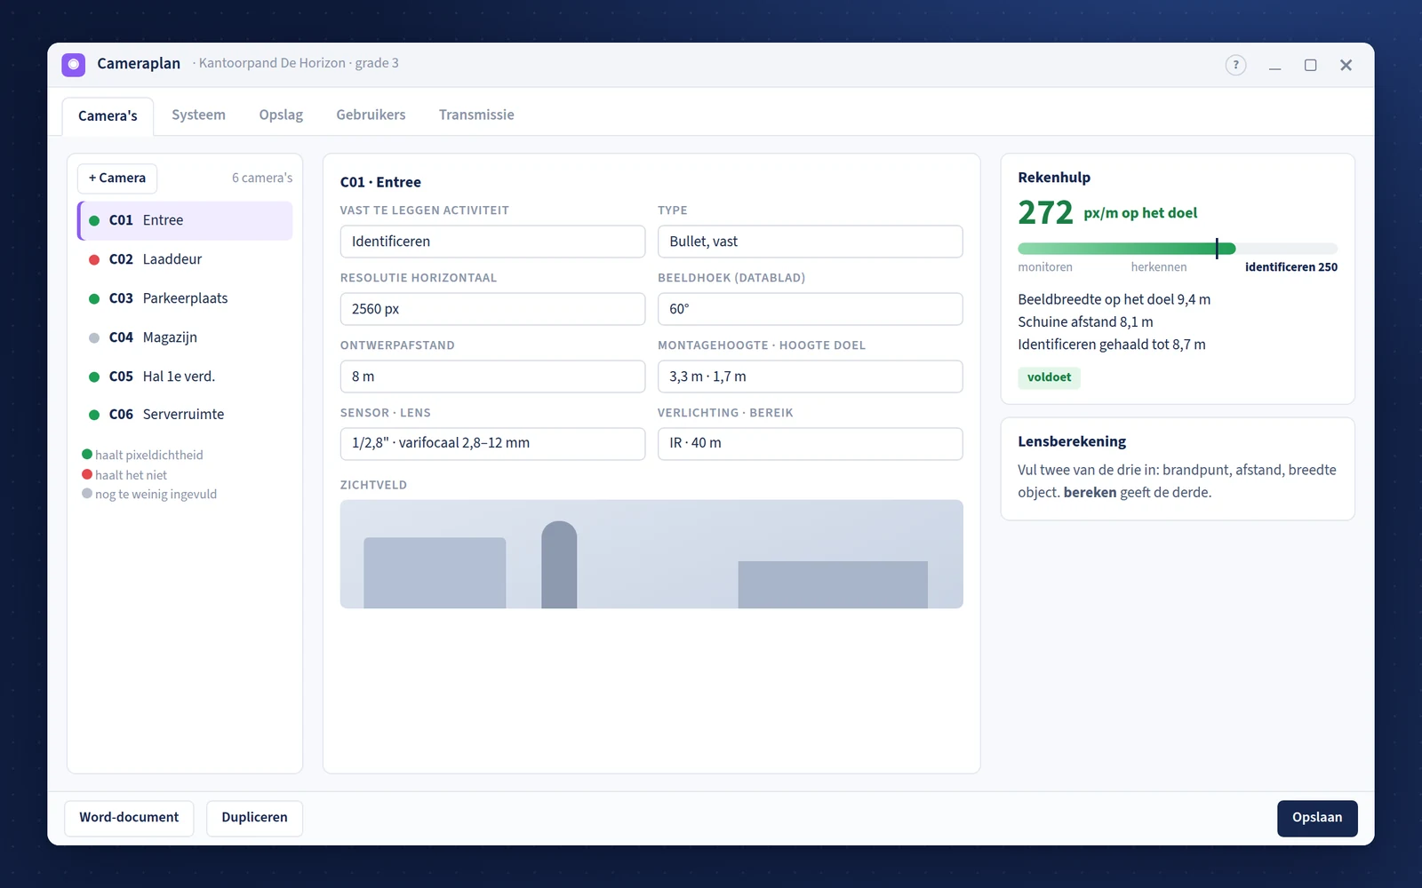The height and width of the screenshot is (888, 1422).
Task: Select camera C05 Hal 1e verd.
Action: point(185,377)
